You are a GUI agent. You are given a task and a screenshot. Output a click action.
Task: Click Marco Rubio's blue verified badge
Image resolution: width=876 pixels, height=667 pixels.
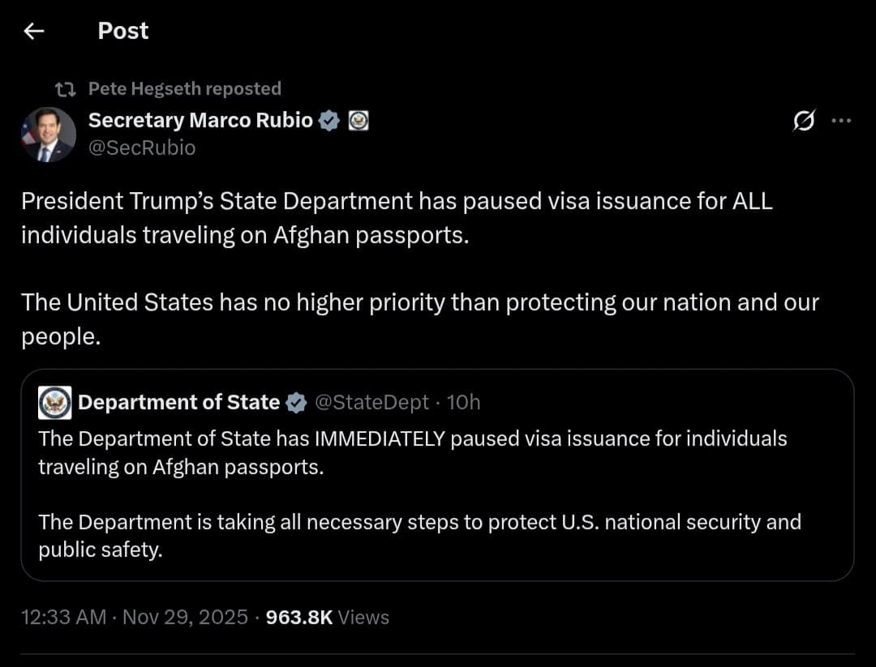click(328, 119)
